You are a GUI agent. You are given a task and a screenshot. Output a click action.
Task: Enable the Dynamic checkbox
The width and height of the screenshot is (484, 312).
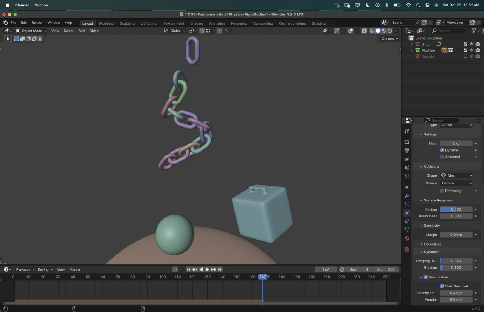coord(442,150)
